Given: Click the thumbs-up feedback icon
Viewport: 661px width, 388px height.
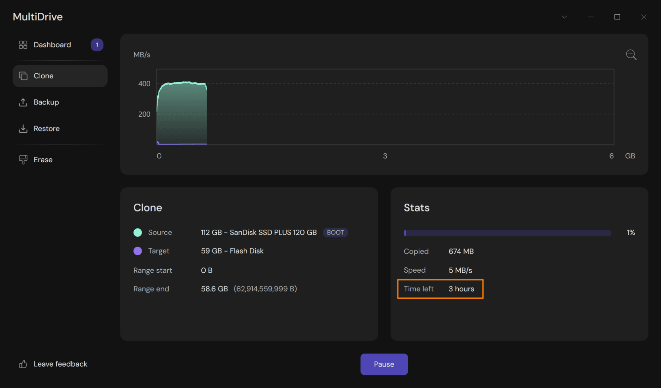Looking at the screenshot, I should [23, 364].
